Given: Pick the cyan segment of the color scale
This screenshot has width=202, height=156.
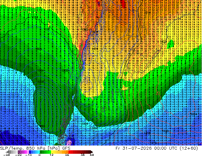Looking at the screenshot, I should 39,152.
